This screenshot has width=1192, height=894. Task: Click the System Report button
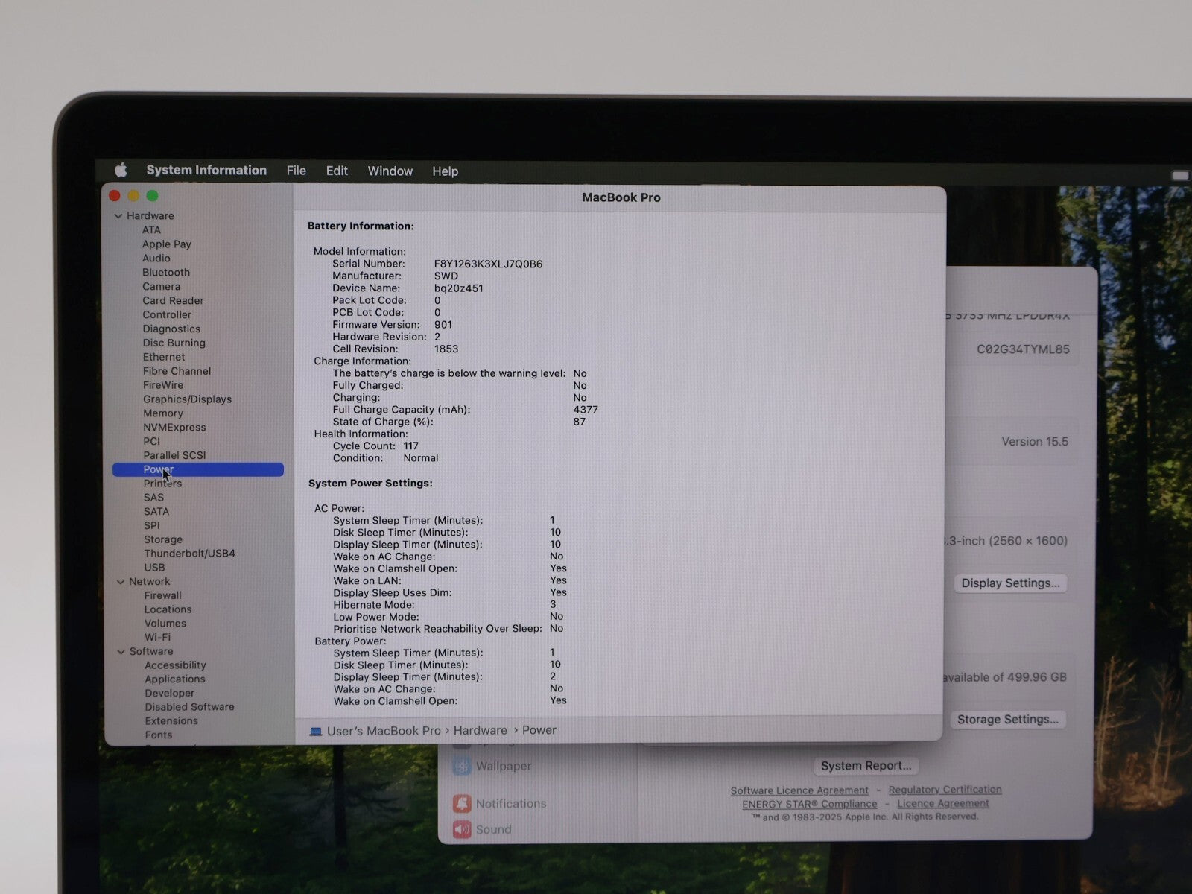click(x=866, y=766)
